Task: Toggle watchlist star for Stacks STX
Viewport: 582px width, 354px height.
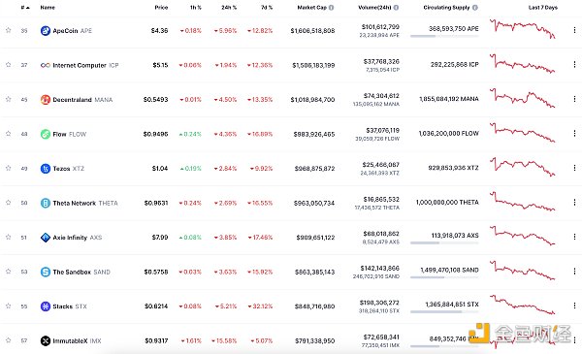Action: pyautogui.click(x=8, y=306)
